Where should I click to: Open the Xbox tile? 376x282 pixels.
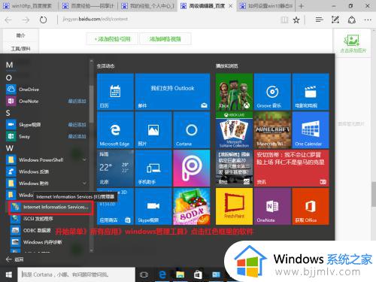(234, 92)
